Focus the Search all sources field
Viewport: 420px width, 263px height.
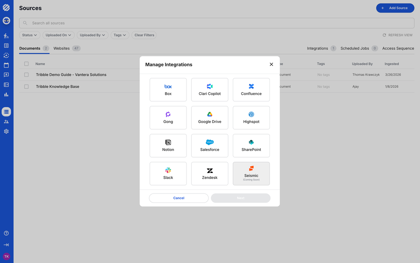point(217,23)
